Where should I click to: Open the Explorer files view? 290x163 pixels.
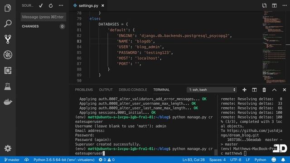click(8, 8)
